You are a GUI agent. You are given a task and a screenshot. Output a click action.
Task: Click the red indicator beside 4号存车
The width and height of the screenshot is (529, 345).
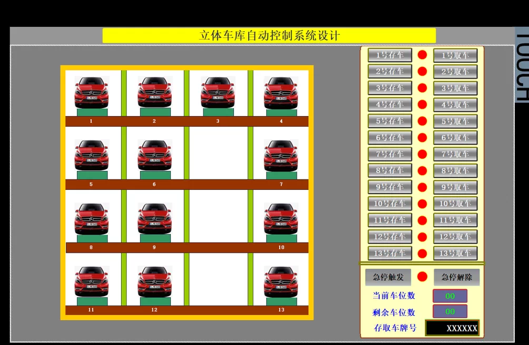pyautogui.click(x=423, y=104)
